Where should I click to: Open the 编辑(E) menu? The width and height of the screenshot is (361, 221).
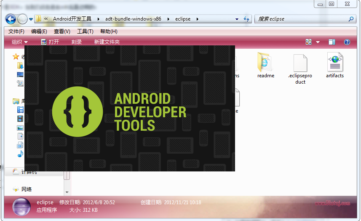pyautogui.click(x=39, y=32)
